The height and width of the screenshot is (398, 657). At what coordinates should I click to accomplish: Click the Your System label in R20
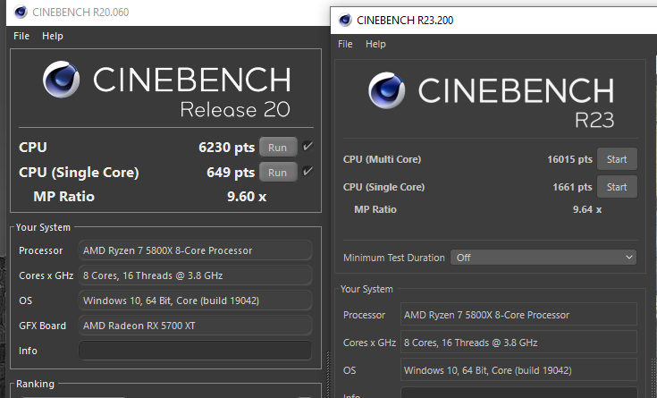(43, 227)
